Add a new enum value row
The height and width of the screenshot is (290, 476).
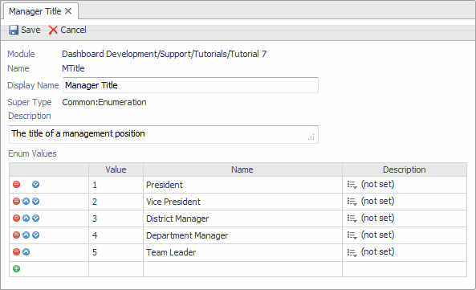(x=16, y=269)
